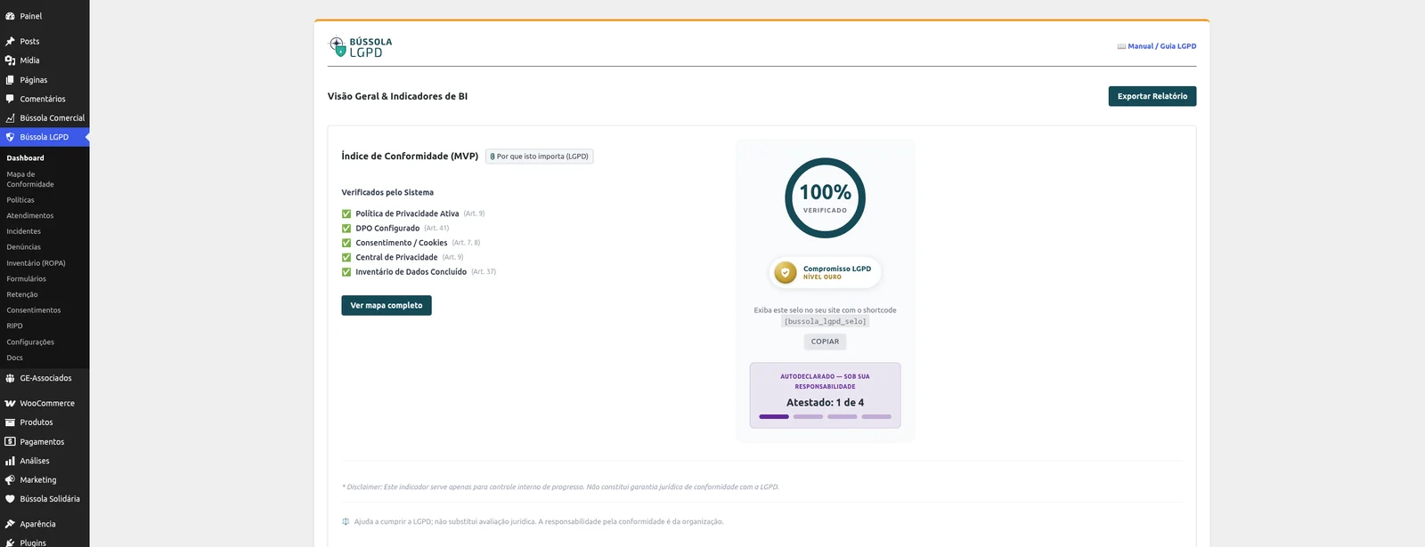Open Configurações under Bússola LGPD
Viewport: 1425px width, 547px height.
(30, 342)
